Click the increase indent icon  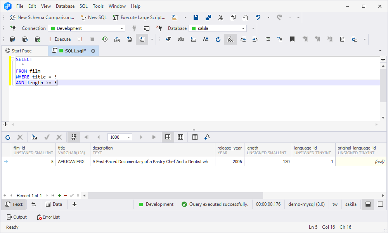[x=255, y=39]
